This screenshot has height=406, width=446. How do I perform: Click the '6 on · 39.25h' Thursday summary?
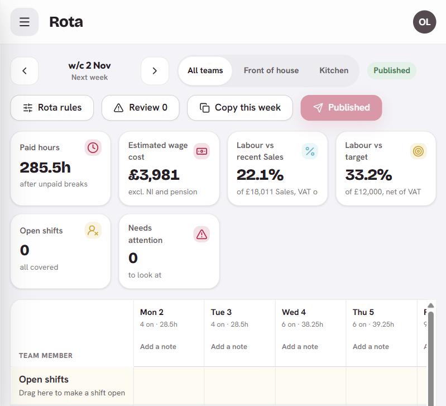tap(373, 324)
